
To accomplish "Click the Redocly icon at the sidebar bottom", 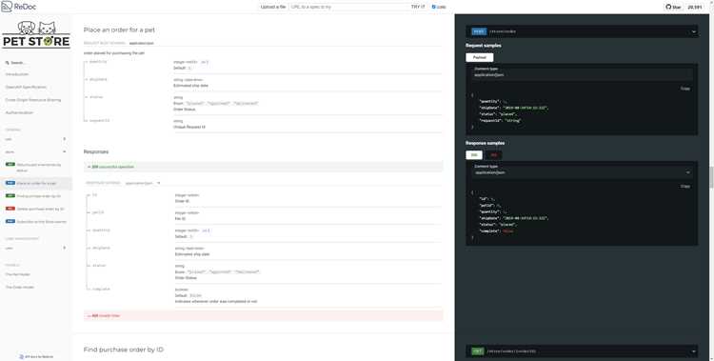I will (x=21, y=357).
